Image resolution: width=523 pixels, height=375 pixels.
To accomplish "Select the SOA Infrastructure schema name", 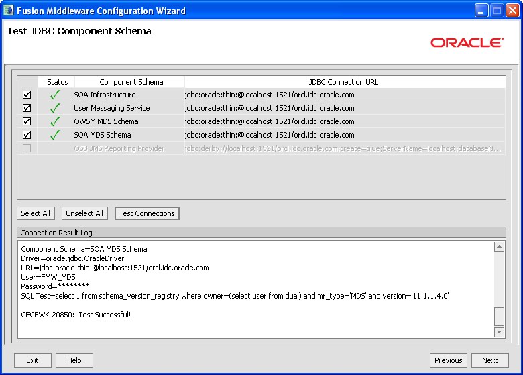I will 105,95.
